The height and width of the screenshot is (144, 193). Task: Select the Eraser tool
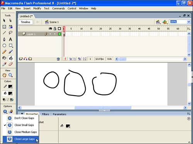coord(10,64)
